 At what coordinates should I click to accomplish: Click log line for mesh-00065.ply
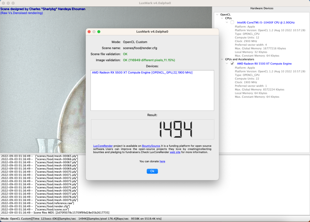[x=40, y=156]
